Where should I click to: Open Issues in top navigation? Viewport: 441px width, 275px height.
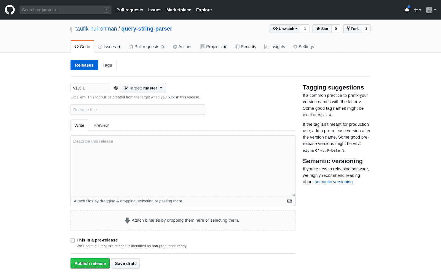point(155,10)
